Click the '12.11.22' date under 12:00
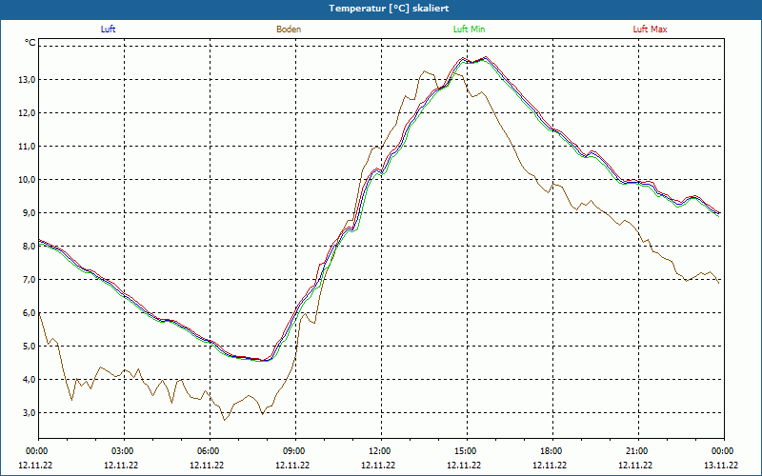This screenshot has width=762, height=476. click(378, 465)
